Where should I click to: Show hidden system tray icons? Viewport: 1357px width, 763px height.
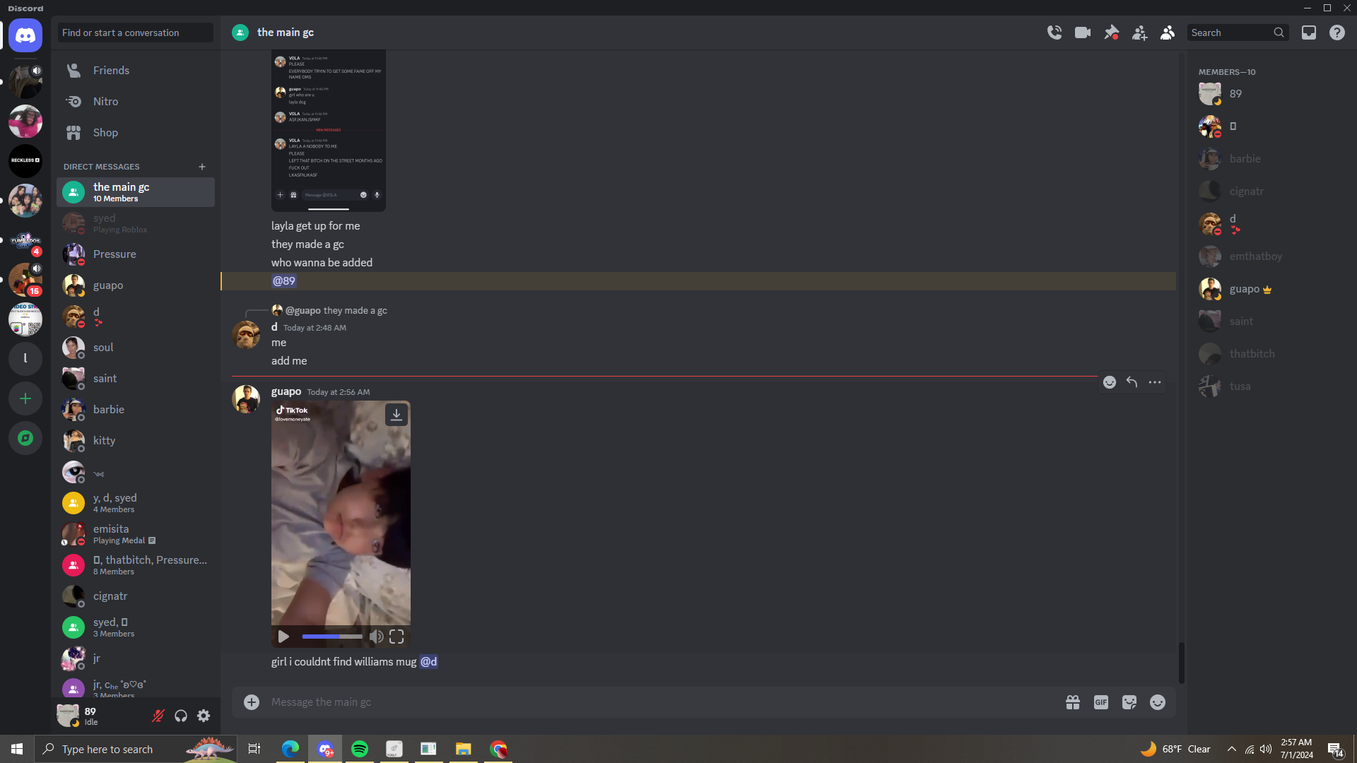[x=1232, y=749]
